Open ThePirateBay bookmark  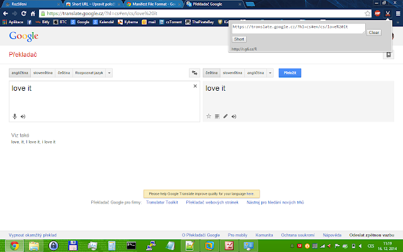click(200, 22)
